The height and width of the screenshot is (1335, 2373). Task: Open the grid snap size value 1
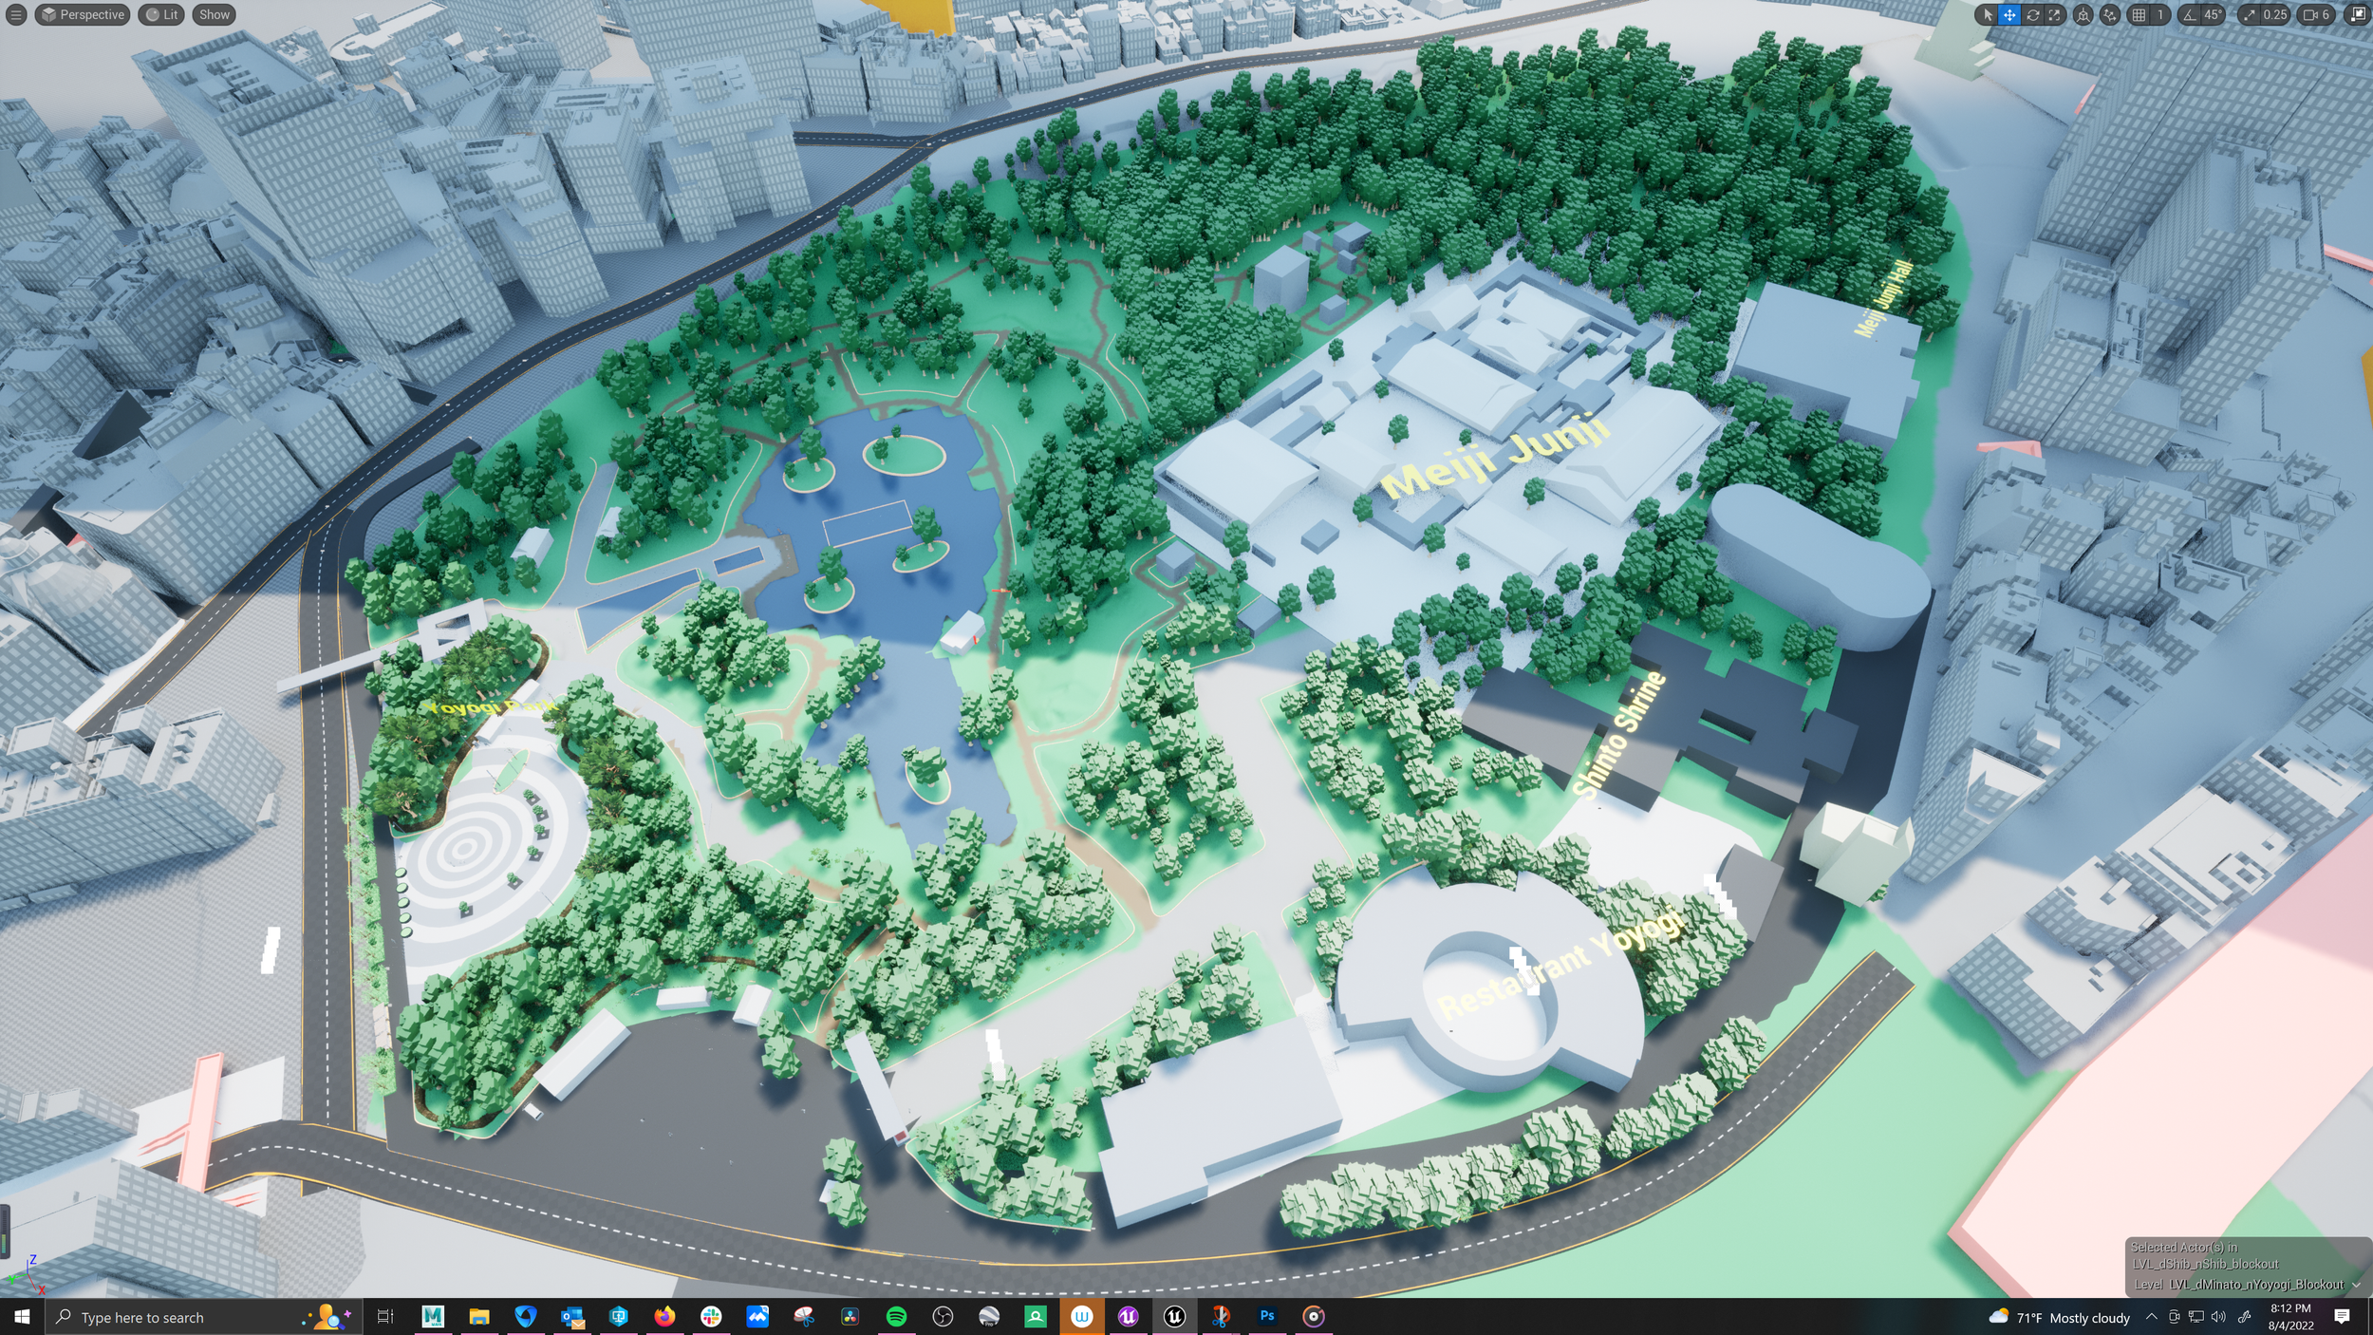(x=2159, y=14)
